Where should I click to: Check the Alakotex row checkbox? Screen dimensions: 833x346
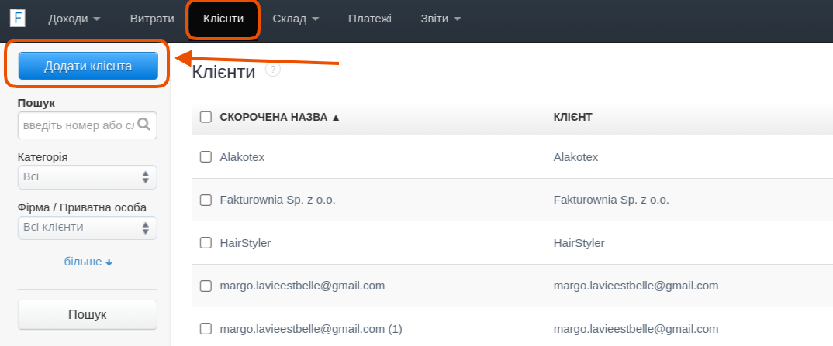[x=206, y=157]
